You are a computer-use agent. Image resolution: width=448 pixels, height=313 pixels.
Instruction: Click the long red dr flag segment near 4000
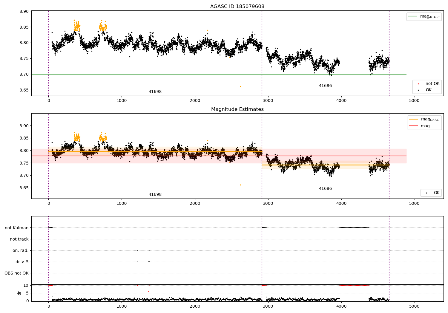(354, 285)
